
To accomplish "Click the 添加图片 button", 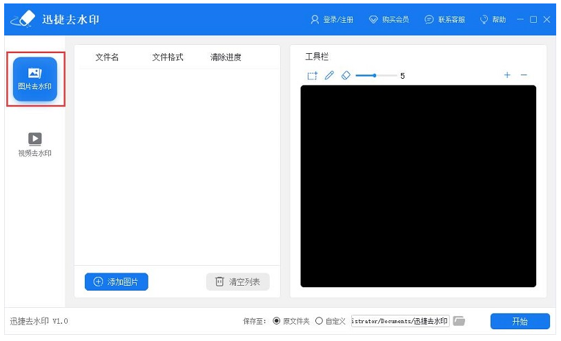I will point(117,282).
